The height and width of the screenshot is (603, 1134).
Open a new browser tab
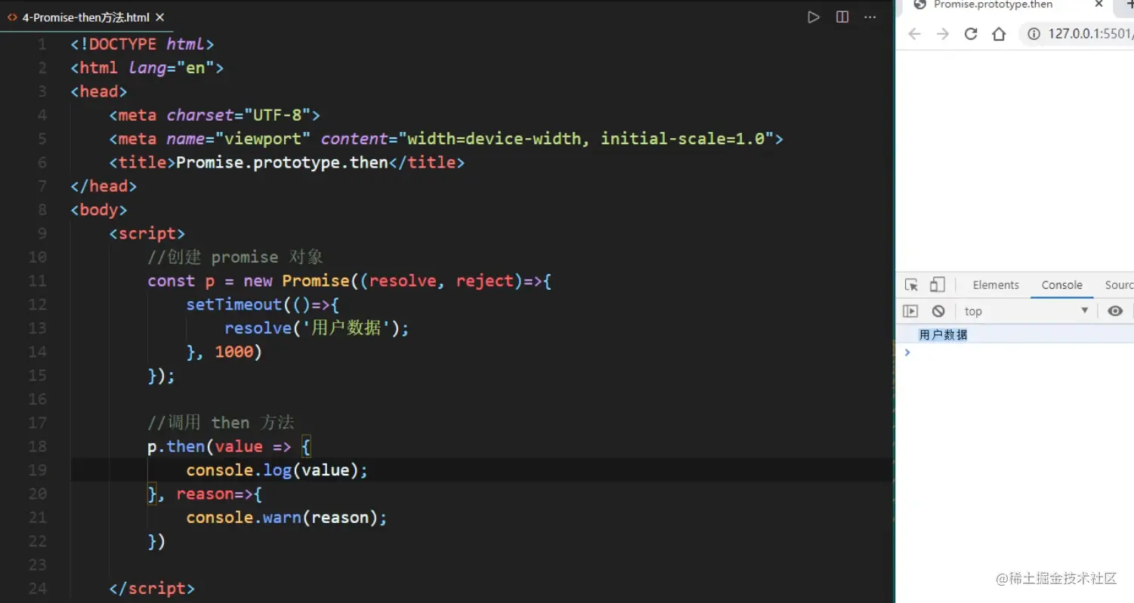pyautogui.click(x=1129, y=5)
